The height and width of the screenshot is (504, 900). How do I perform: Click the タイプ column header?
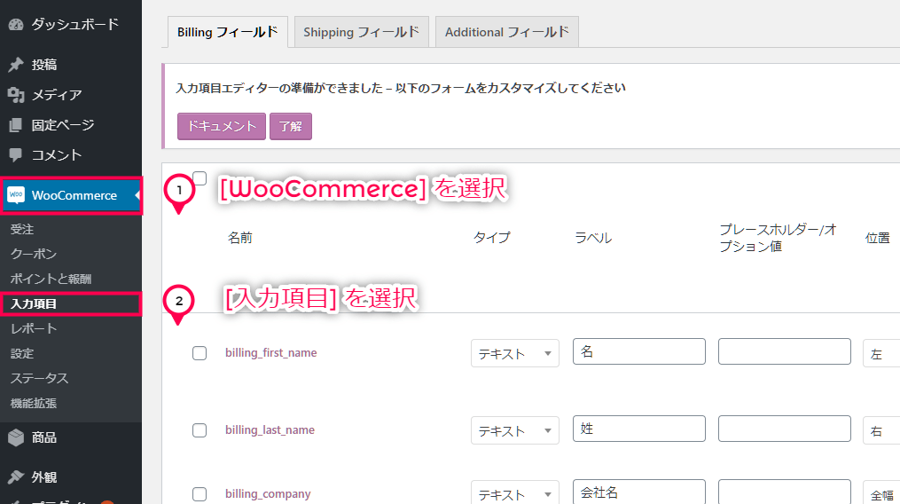(492, 238)
